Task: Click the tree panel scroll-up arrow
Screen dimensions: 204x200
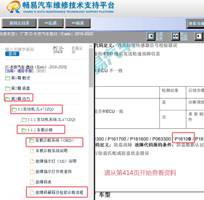Action: tap(91, 46)
